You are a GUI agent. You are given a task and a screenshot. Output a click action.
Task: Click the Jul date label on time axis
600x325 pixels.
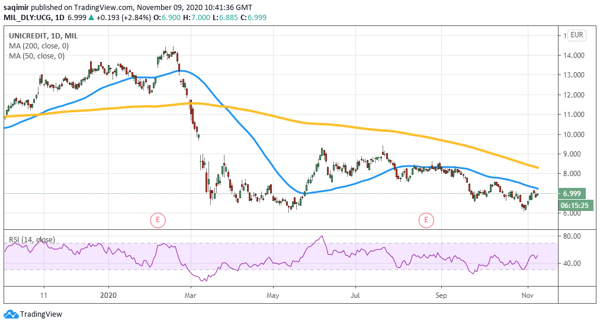355,295
